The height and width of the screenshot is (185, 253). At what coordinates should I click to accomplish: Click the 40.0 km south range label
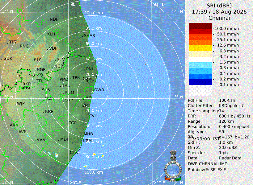(94, 126)
